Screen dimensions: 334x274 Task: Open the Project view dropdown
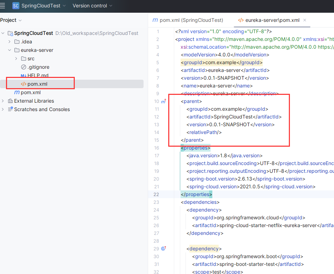tap(11, 20)
